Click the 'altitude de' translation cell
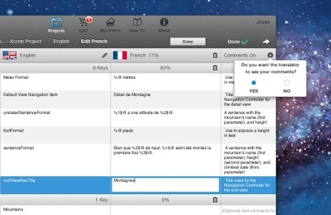331x215 pixels. (x=165, y=118)
